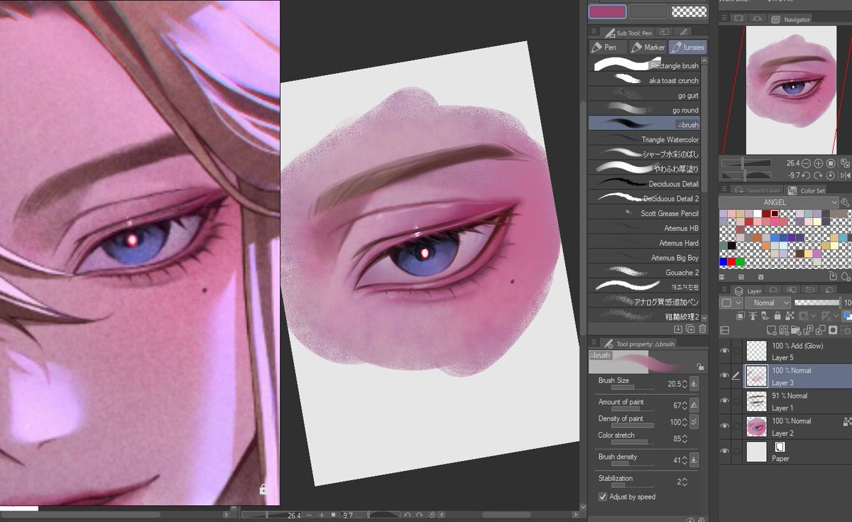
Task: Delete the selected sub tool trash icon
Action: point(702,329)
